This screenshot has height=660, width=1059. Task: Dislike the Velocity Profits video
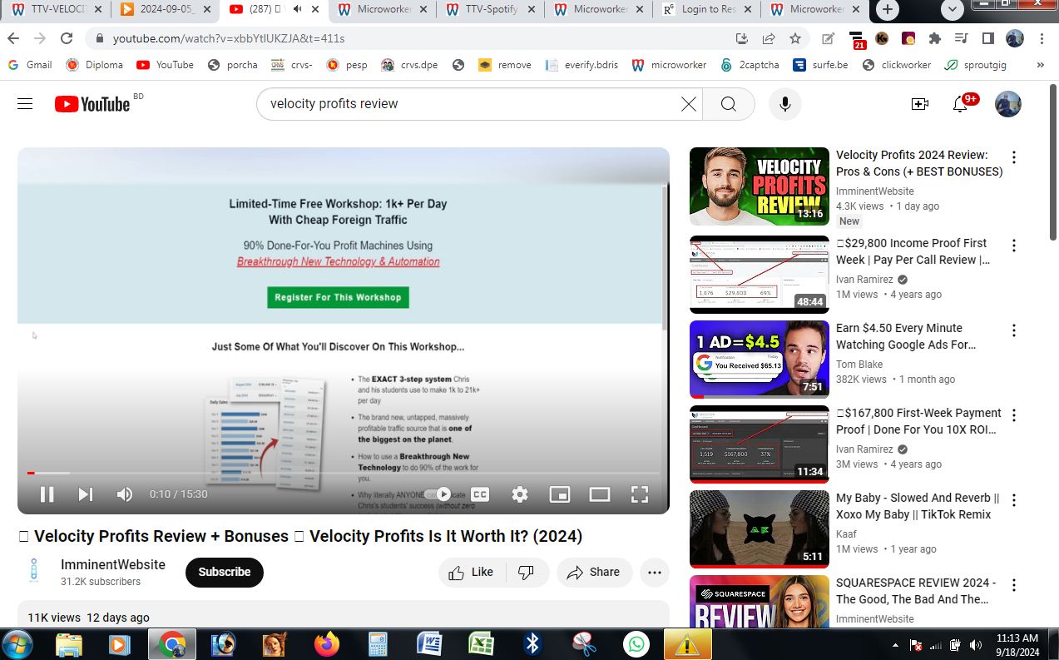pos(527,573)
